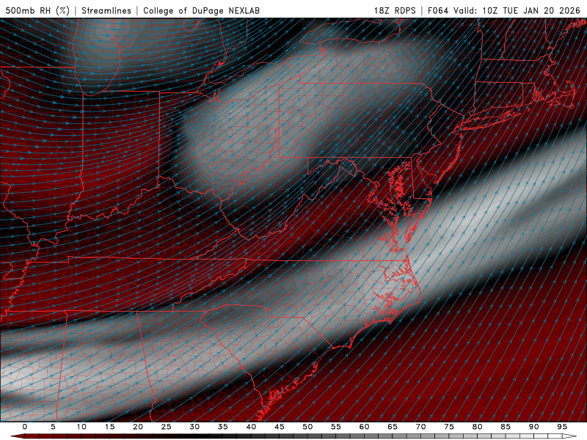This screenshot has height=440, width=587.
Task: Click the colorbar label "65"
Action: (x=393, y=427)
